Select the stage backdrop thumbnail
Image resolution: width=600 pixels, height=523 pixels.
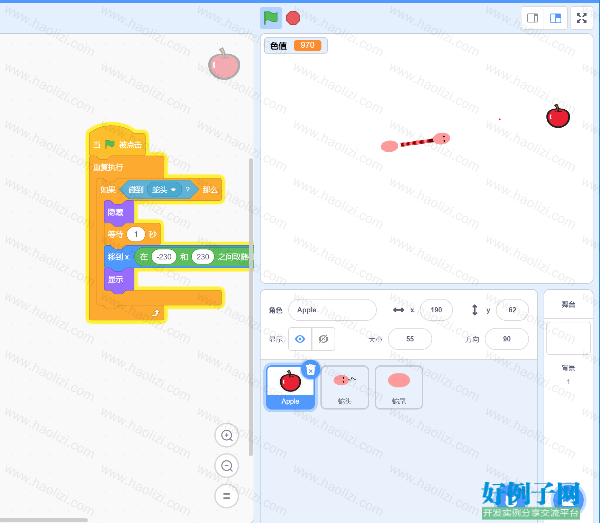tap(568, 338)
